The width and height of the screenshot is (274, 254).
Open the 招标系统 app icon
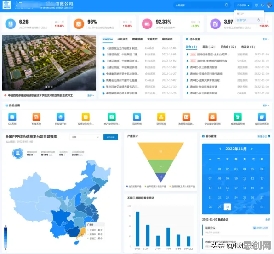pos(137,117)
